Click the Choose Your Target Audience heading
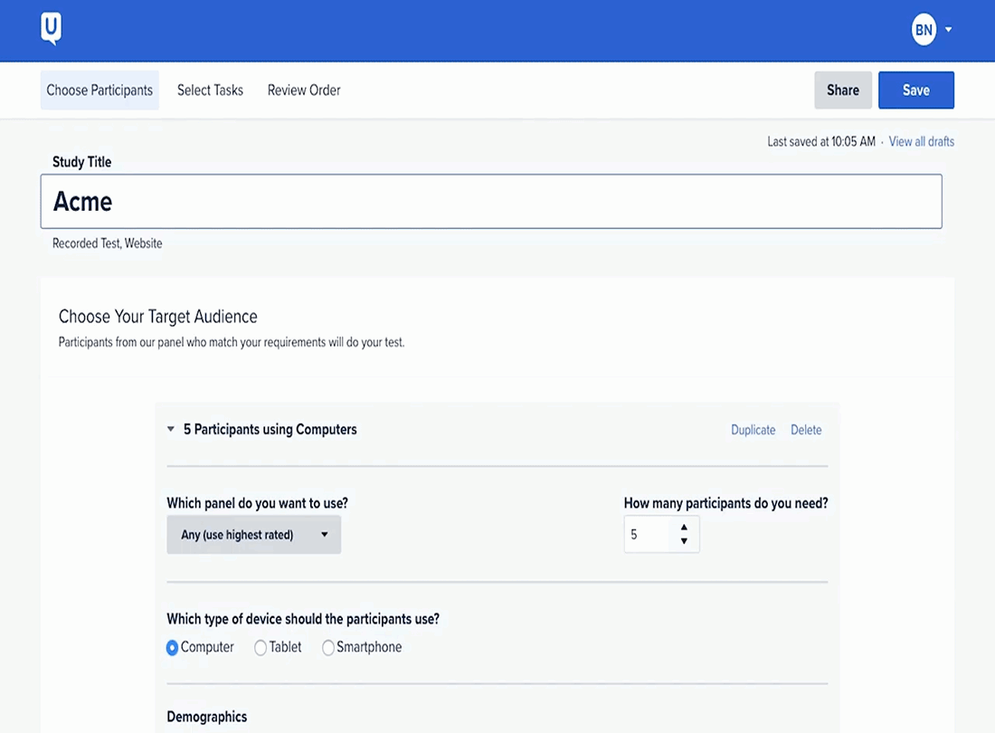 click(x=158, y=316)
